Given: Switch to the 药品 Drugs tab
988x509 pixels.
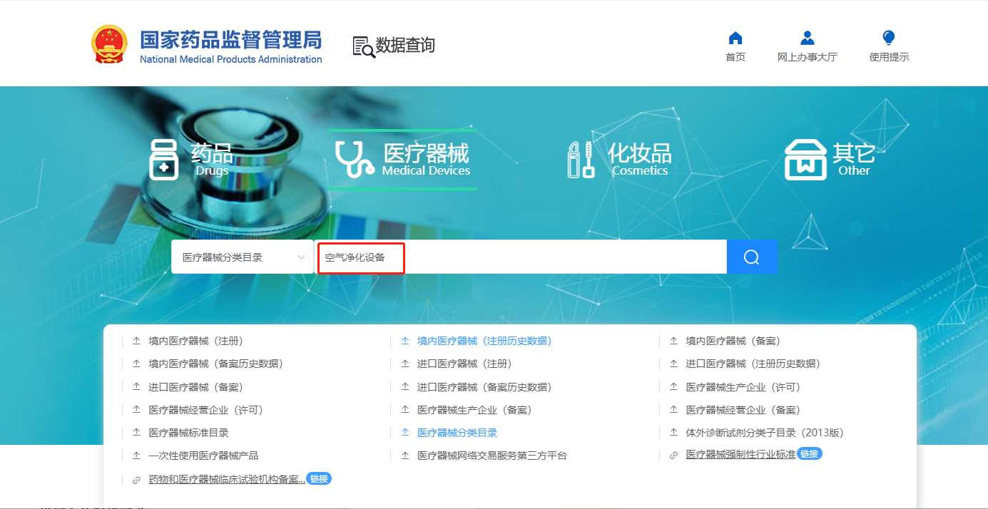Looking at the screenshot, I should click(191, 160).
